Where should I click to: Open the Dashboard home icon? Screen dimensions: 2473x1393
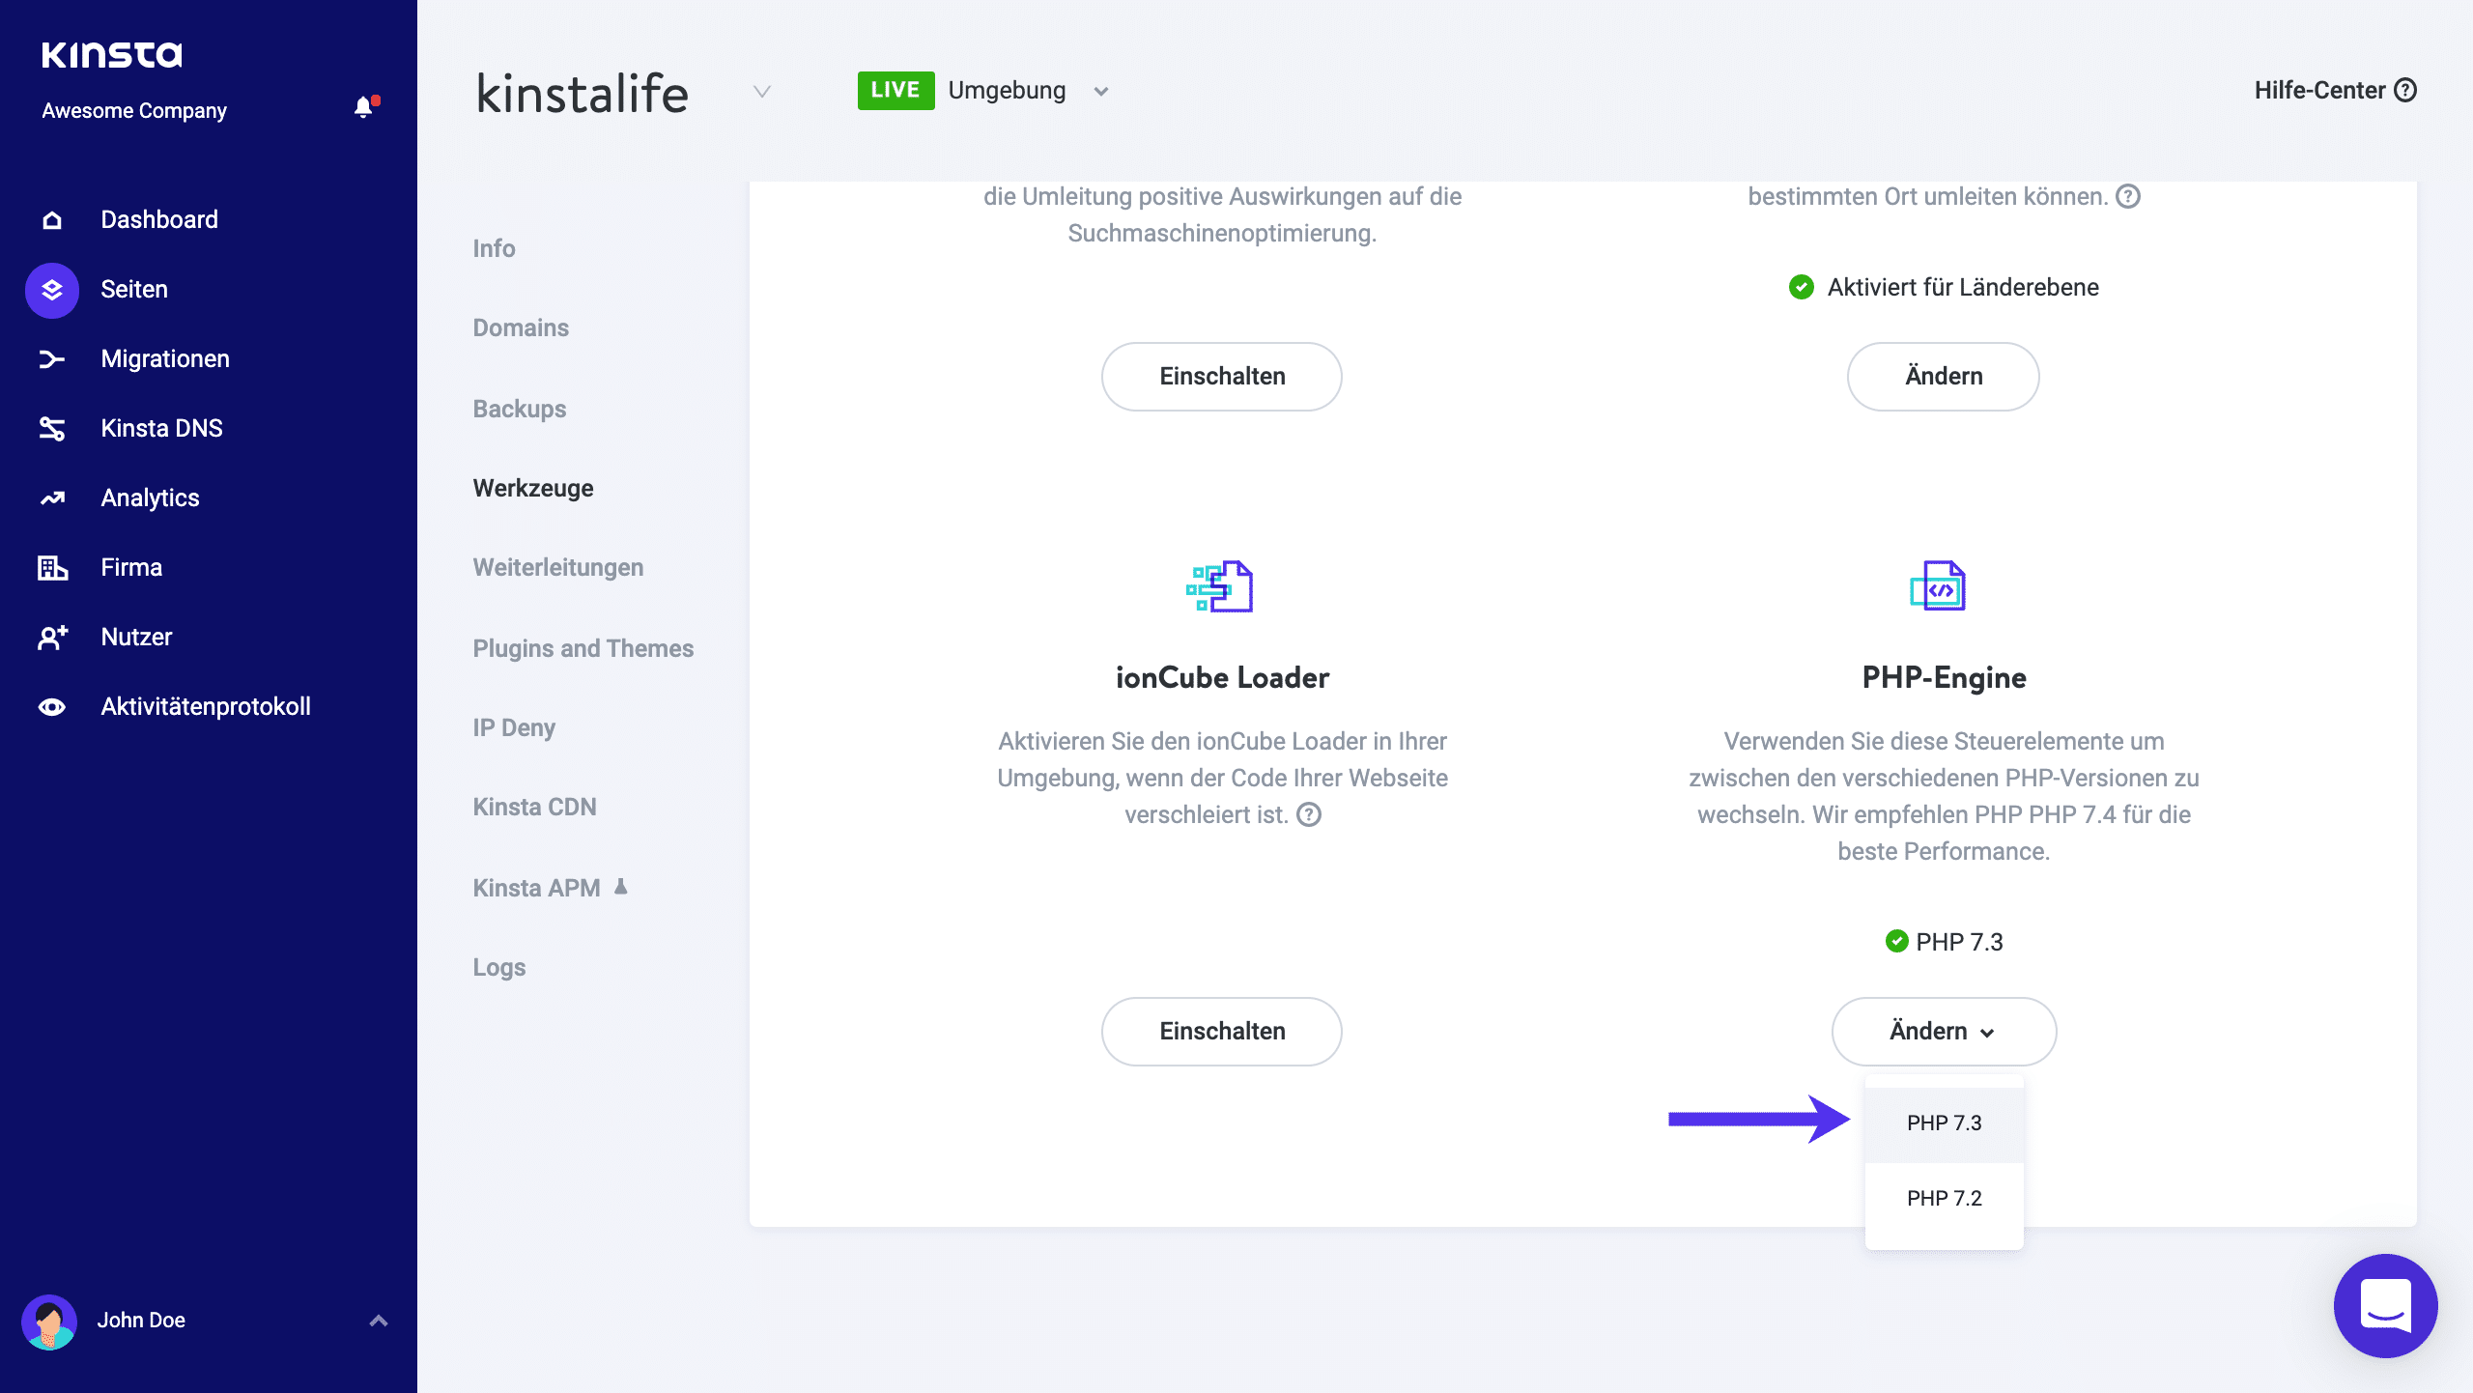52,220
